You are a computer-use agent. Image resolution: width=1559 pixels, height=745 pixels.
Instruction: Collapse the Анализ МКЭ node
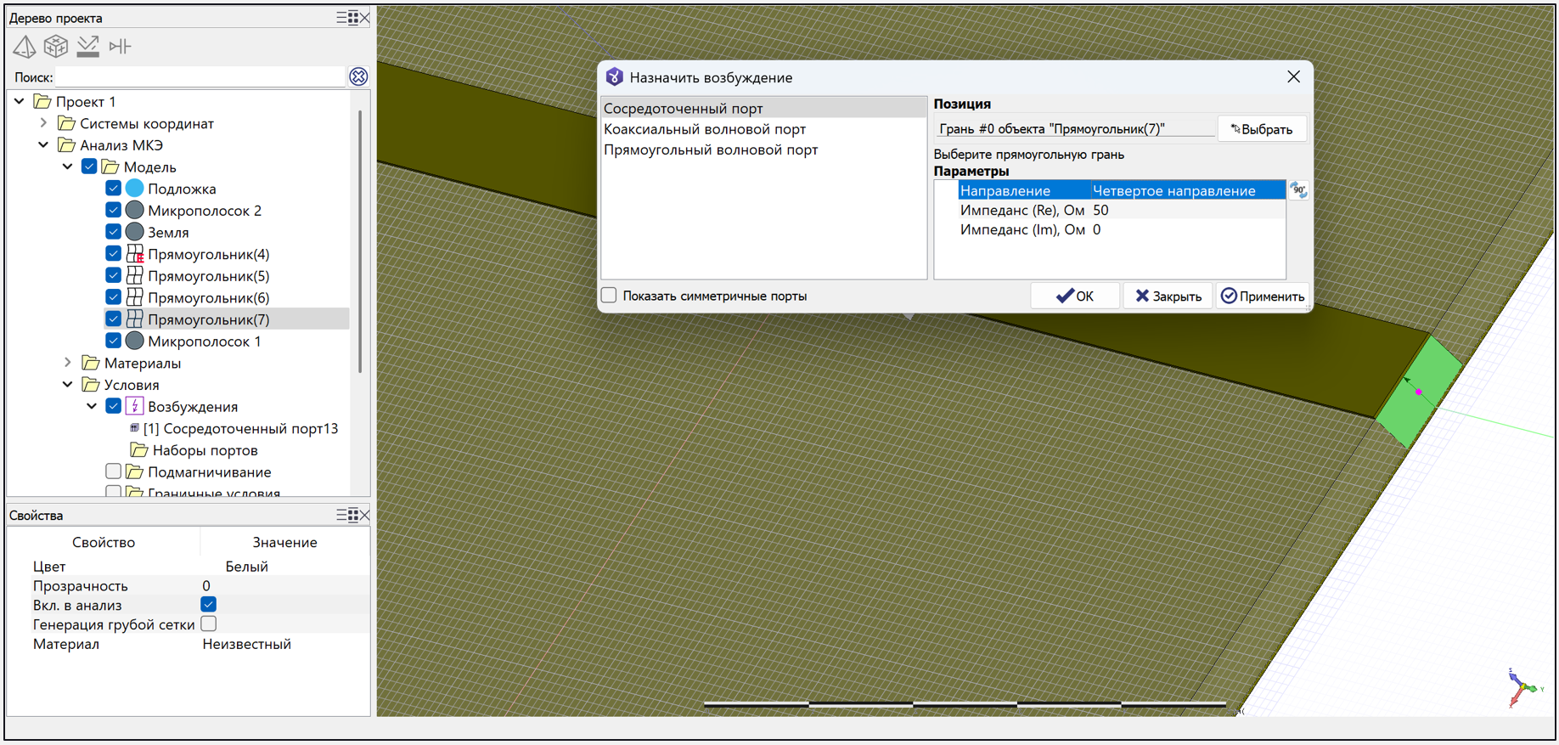(x=43, y=145)
